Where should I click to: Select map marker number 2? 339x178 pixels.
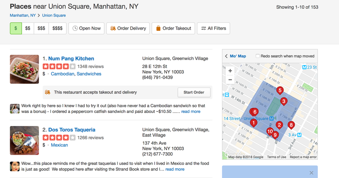pyautogui.click(x=279, y=125)
